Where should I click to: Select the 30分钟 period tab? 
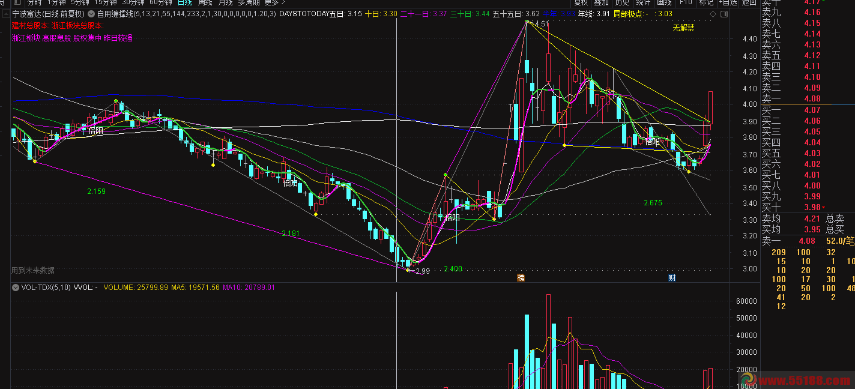[133, 2]
